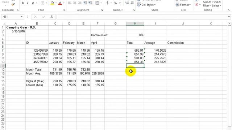The height and width of the screenshot is (130, 232).
Task: Launch Alignment settings dialog launcher
Action: click(x=102, y=10)
